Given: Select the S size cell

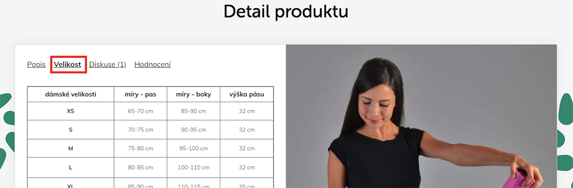Looking at the screenshot, I should click(70, 130).
